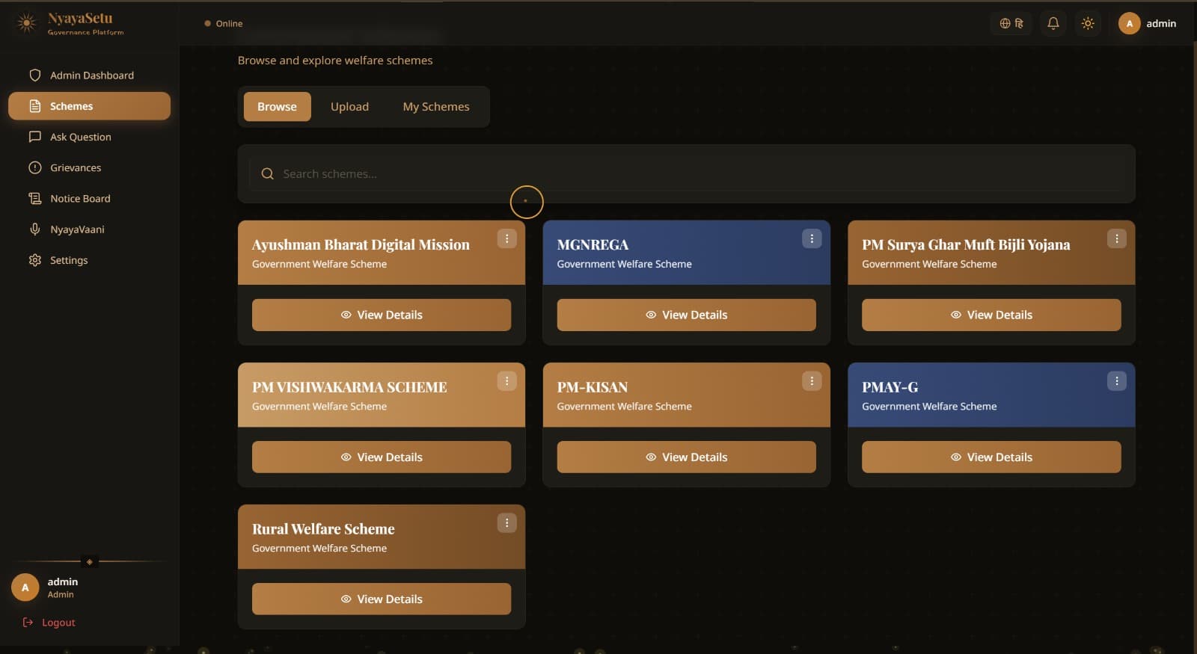Click the PM VISHWAKARMA SCHEME title

click(x=349, y=387)
